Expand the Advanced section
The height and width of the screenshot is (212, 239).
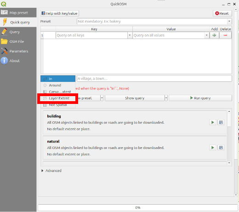click(42, 171)
